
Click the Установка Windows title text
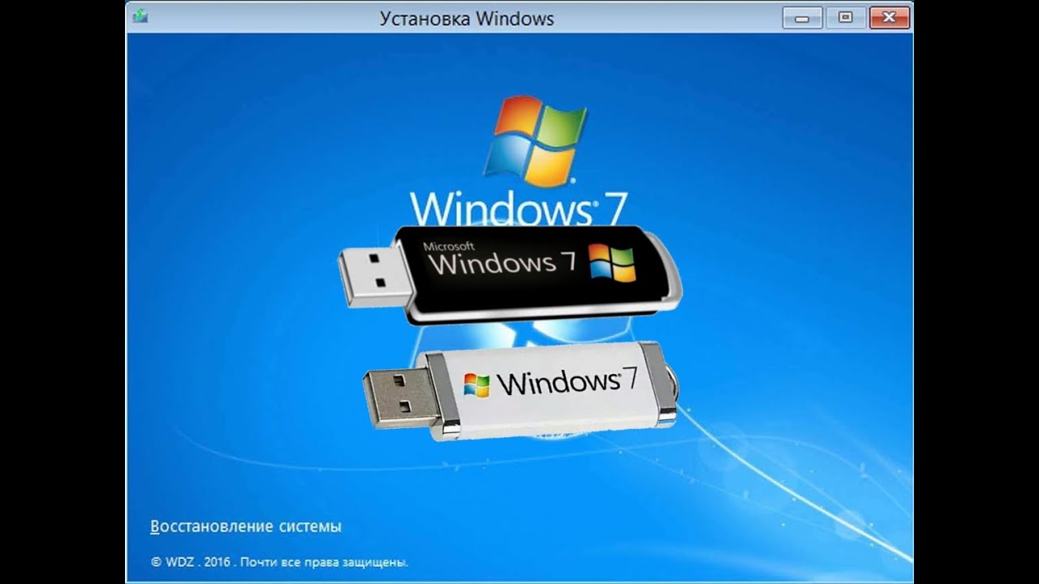[467, 18]
